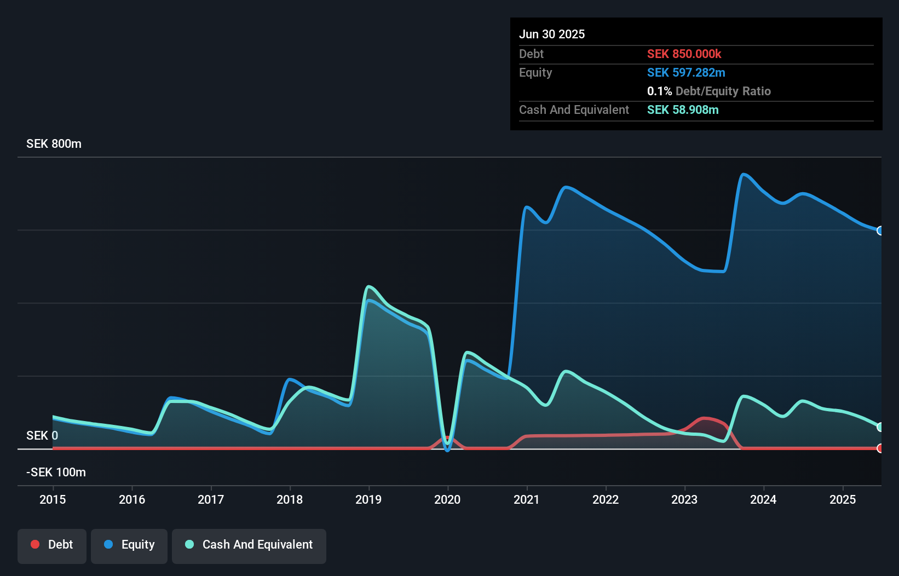Click the -SEK 100m axis label
The image size is (899, 576).
point(55,472)
